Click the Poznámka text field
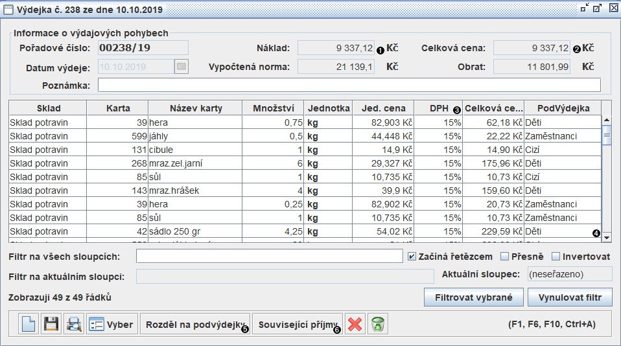This screenshot has width=621, height=346. point(349,86)
